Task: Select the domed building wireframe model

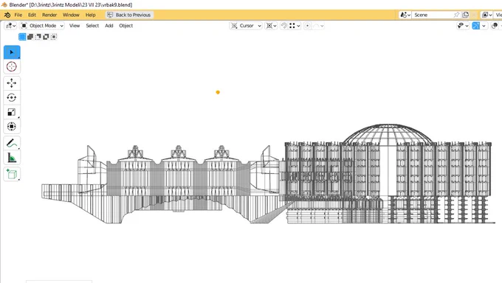Action: point(388,173)
